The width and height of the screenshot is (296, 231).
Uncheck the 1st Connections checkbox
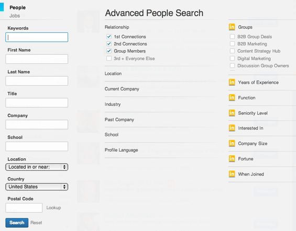point(109,37)
